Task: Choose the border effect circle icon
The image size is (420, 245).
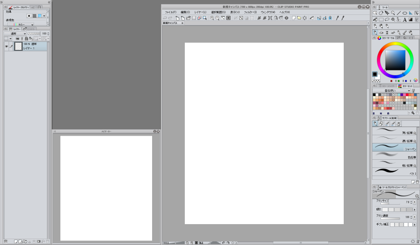Action: pos(30,15)
